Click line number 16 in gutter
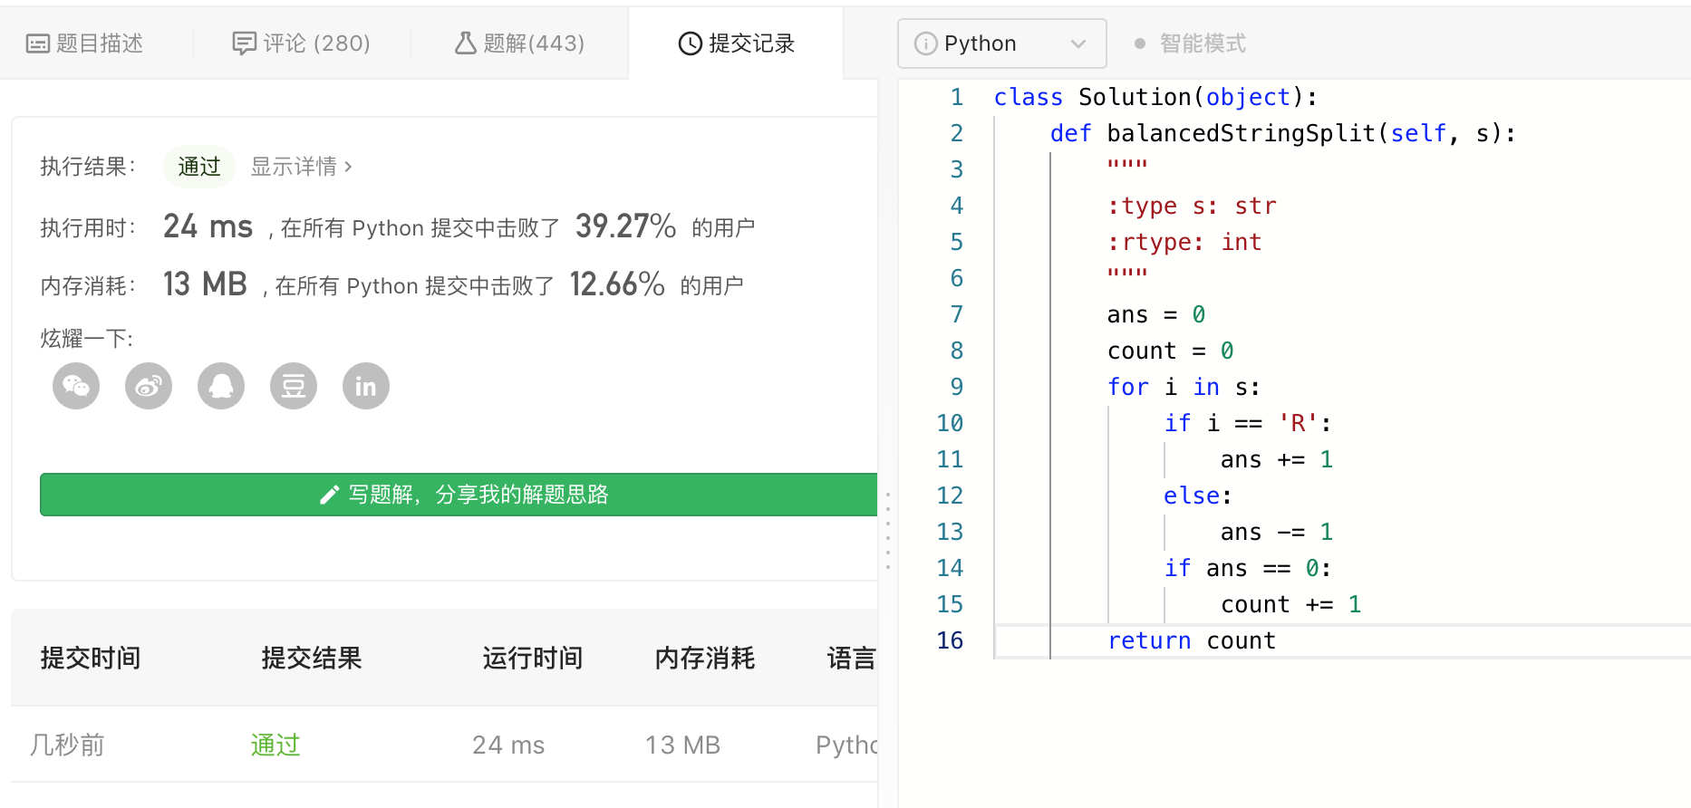This screenshot has width=1691, height=808. [950, 640]
